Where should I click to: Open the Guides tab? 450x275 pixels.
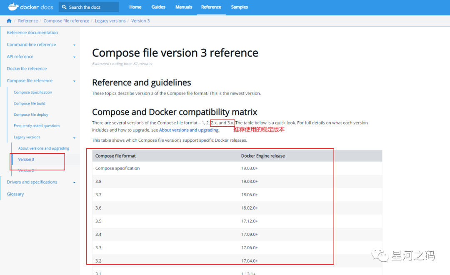pyautogui.click(x=158, y=7)
